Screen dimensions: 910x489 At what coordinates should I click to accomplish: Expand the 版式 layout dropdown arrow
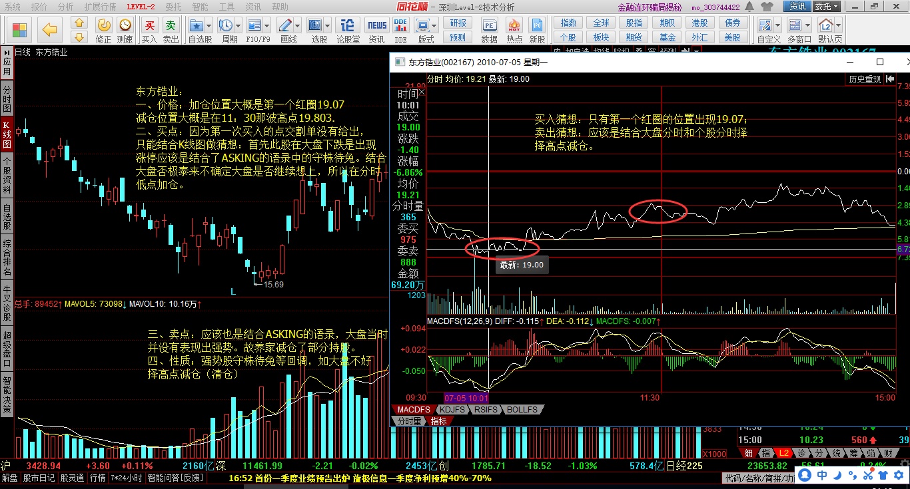pyautogui.click(x=435, y=25)
